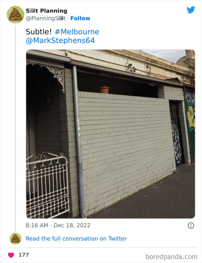Screen dimensions: 202x263
Task: Like the tweet with the pink heart
Action: [x=11, y=255]
